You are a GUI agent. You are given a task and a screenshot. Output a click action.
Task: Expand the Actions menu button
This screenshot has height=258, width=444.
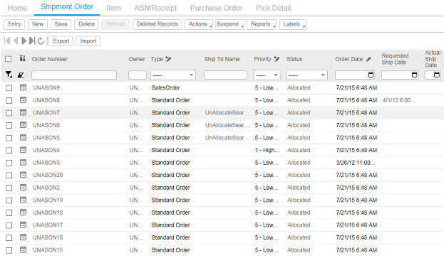point(199,24)
